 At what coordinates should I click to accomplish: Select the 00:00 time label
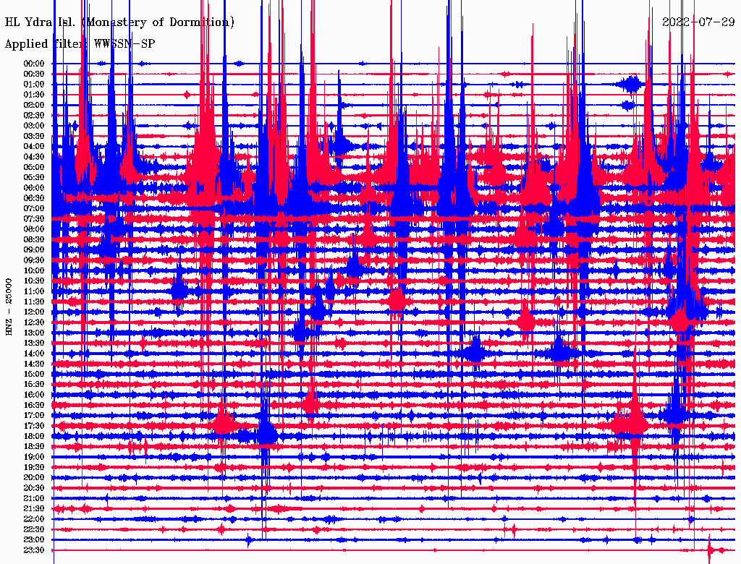pyautogui.click(x=33, y=64)
